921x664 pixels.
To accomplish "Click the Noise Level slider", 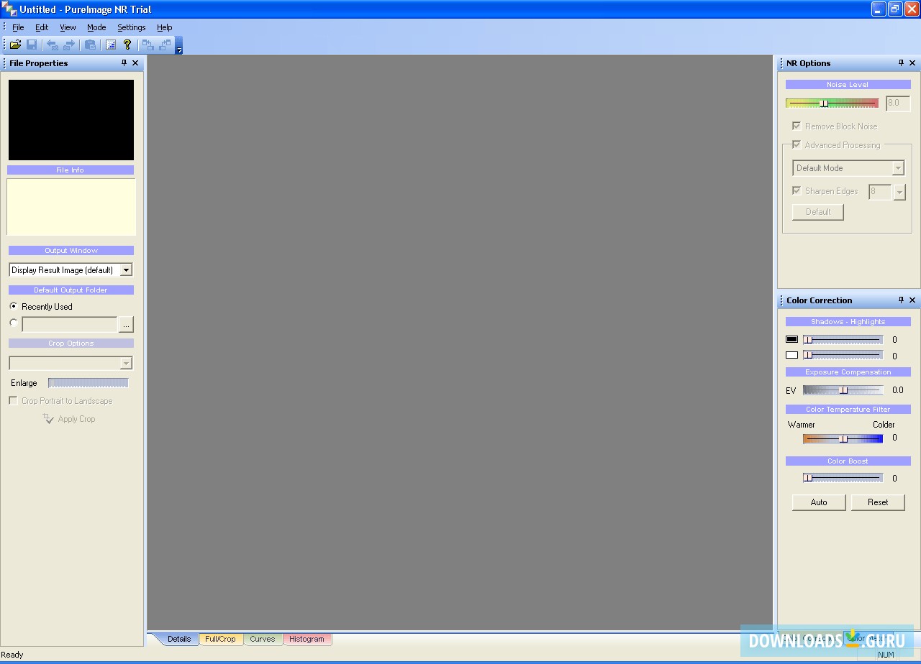I will click(x=832, y=103).
